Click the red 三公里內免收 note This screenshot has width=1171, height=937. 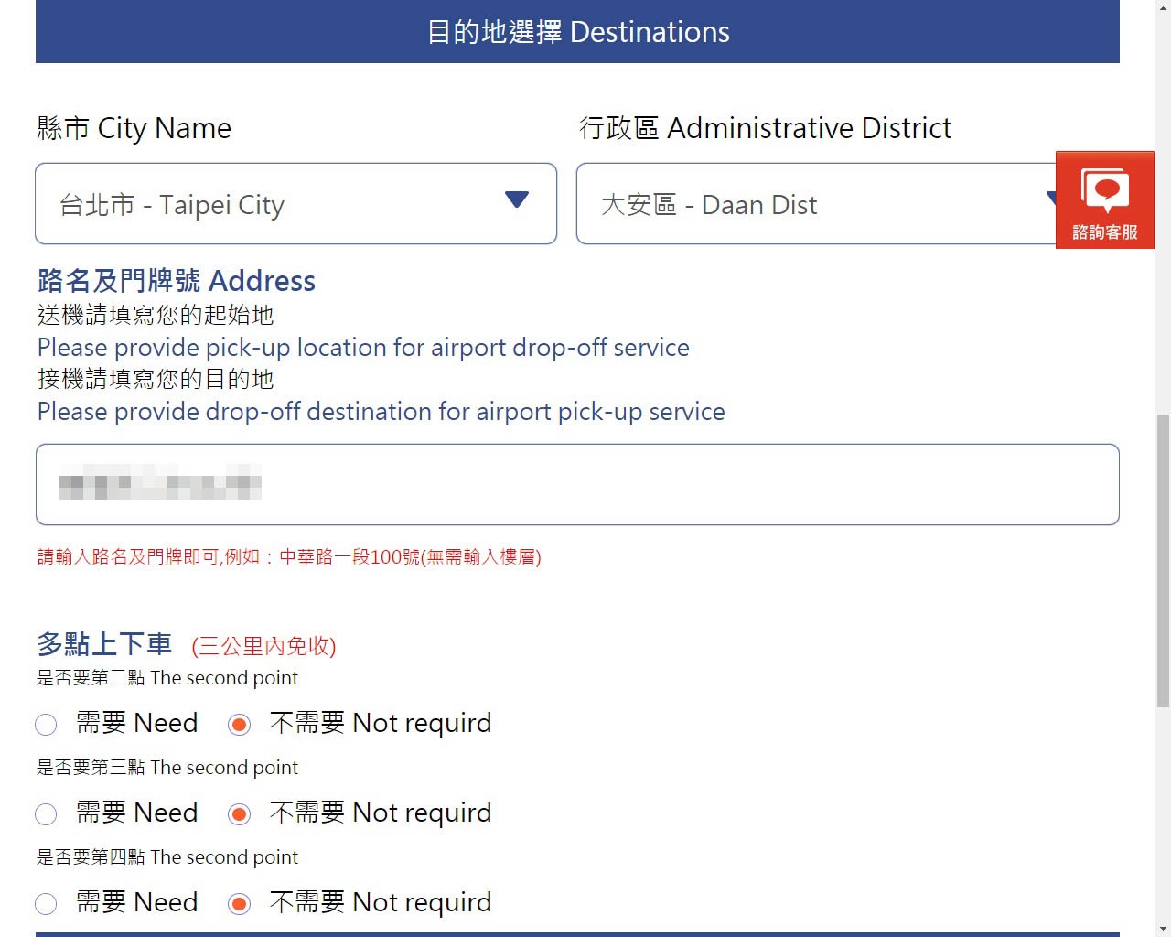click(x=263, y=646)
